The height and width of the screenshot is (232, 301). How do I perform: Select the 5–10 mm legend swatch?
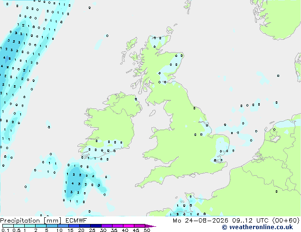52,226
